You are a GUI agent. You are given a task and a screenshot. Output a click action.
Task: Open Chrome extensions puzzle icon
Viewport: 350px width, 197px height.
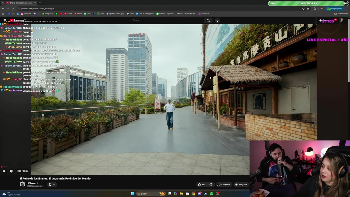[x=315, y=8]
